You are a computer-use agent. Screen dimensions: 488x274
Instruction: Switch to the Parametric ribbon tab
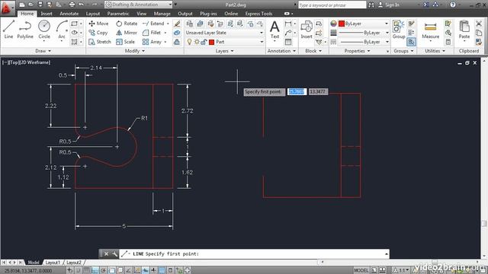click(x=118, y=14)
